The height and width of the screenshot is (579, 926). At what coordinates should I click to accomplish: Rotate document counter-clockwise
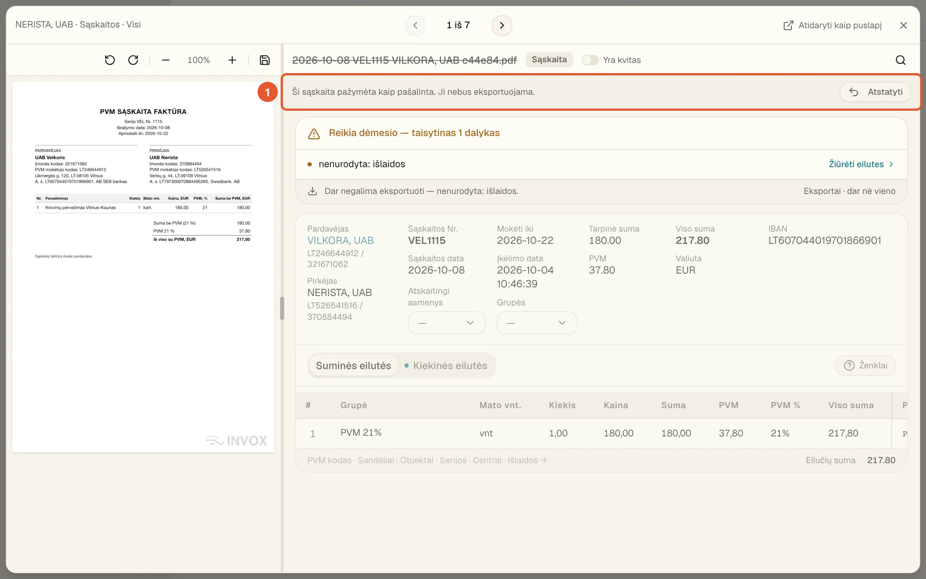click(x=110, y=60)
